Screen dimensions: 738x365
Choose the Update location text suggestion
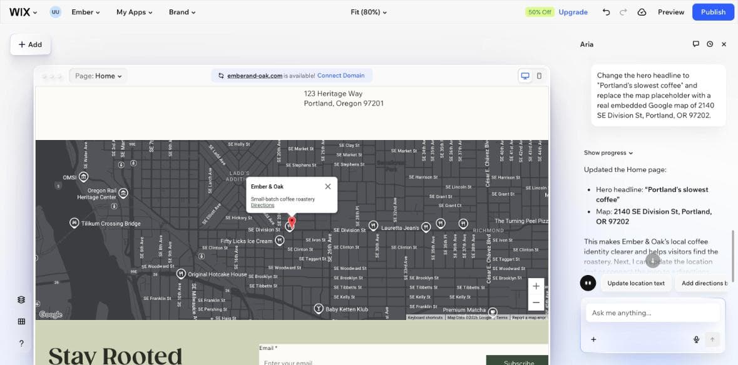pyautogui.click(x=636, y=283)
